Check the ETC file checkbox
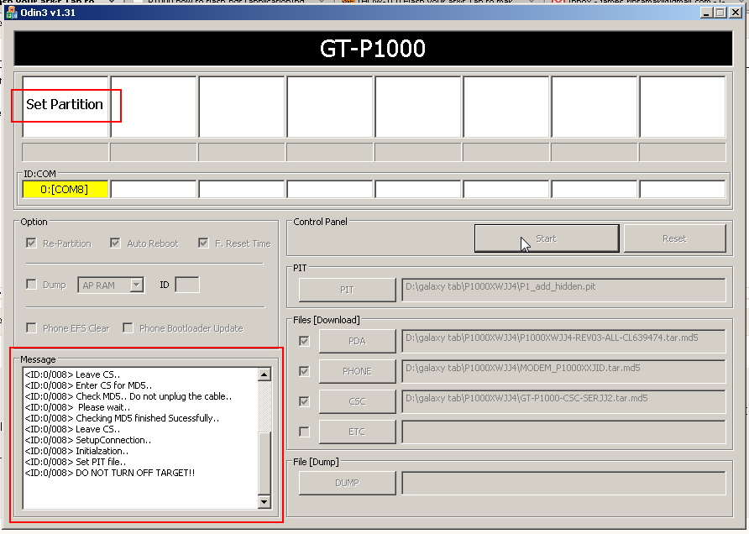 tap(304, 432)
